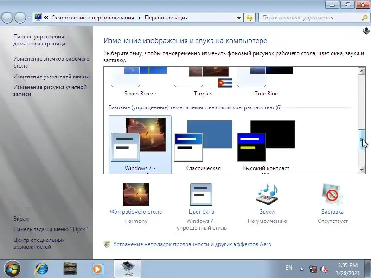
Task: Open Windows Media Player from taskbar
Action: (98, 269)
